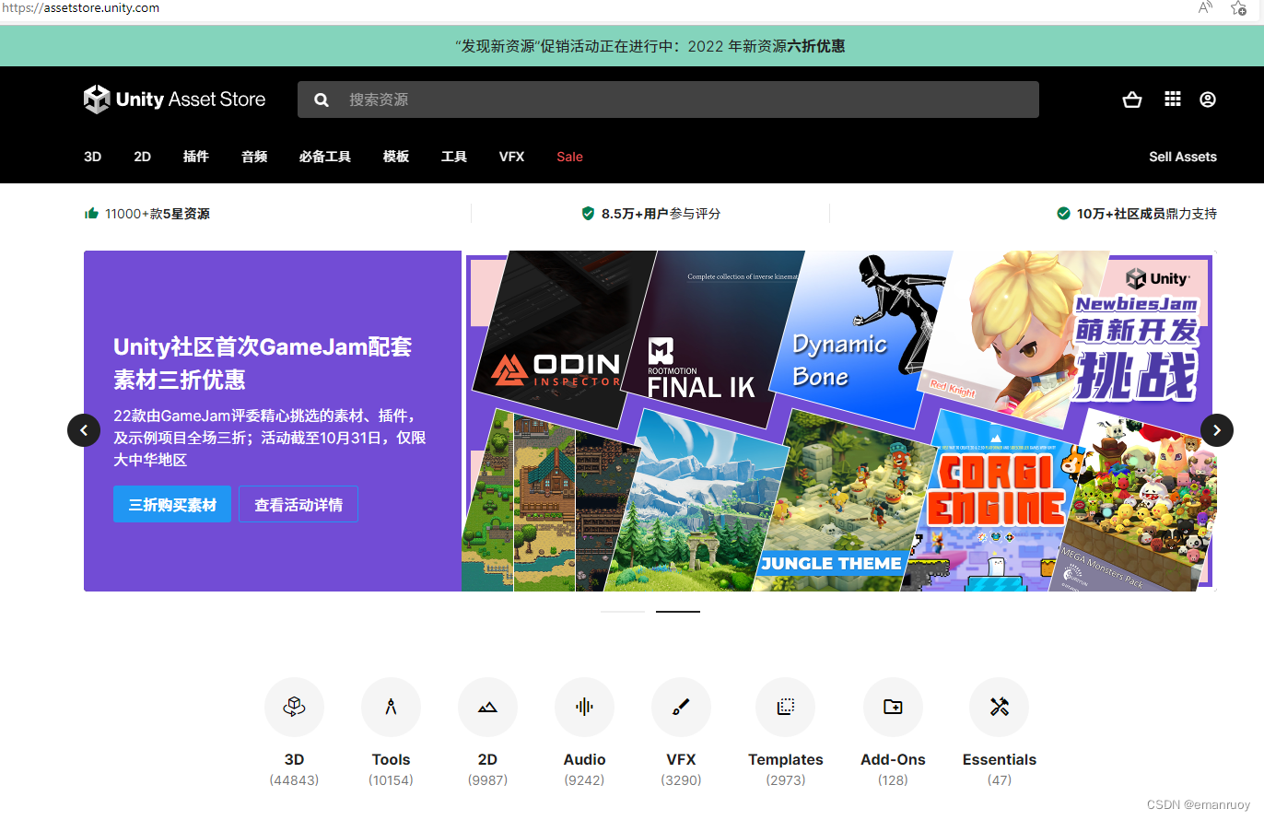Go to next banner slide
Screen dimensions: 1264x820
click(1217, 429)
